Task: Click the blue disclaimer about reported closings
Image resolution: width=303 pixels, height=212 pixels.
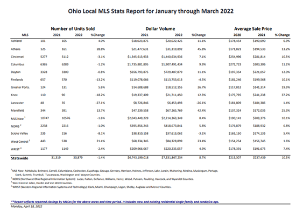Action: 115,202
